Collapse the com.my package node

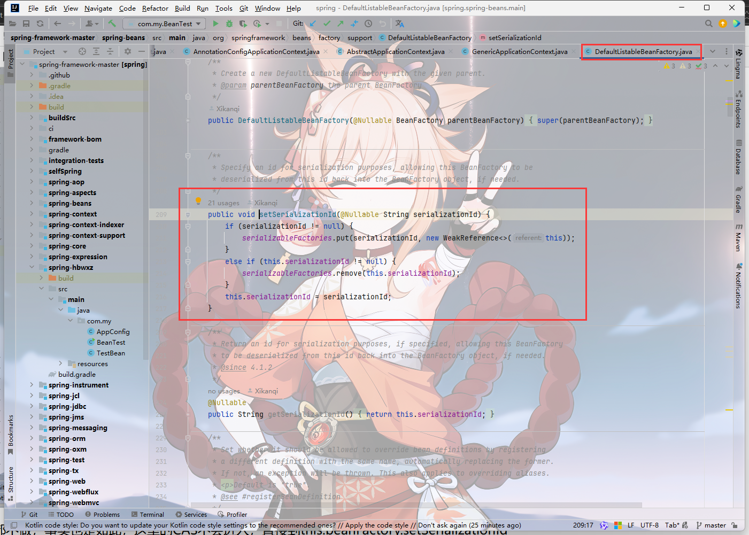coord(70,321)
